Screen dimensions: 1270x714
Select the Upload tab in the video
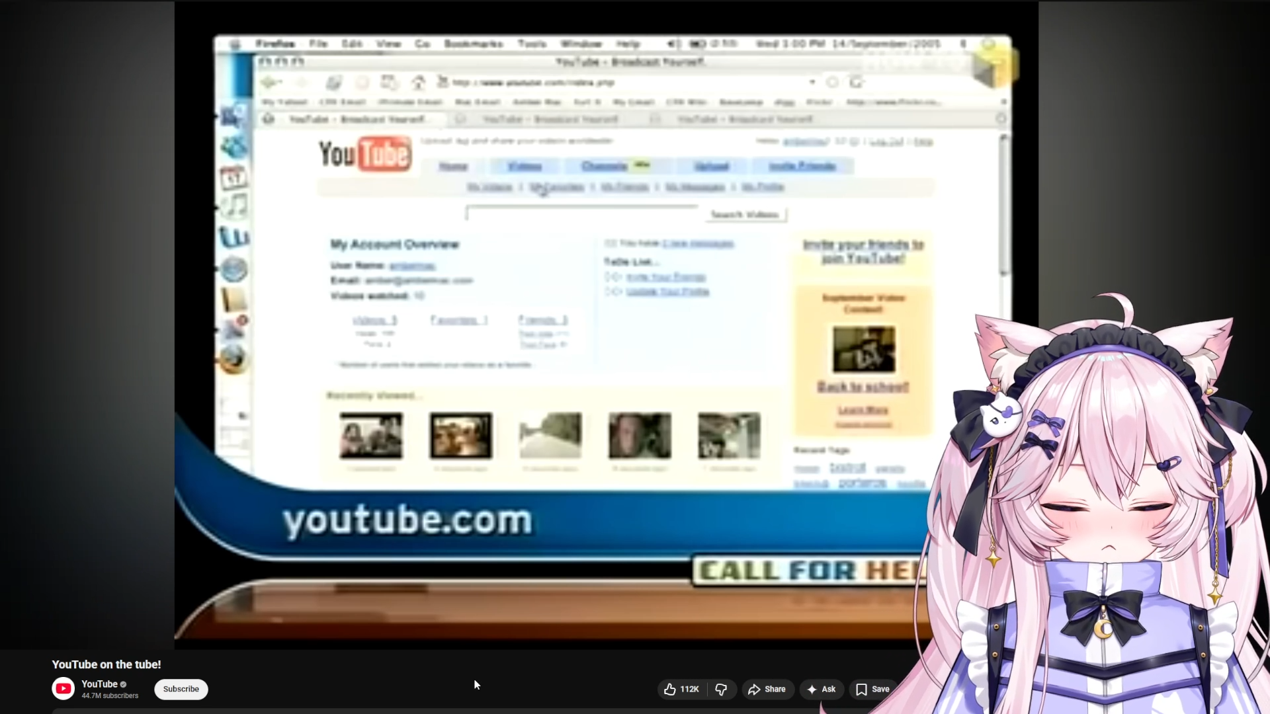pyautogui.click(x=712, y=166)
